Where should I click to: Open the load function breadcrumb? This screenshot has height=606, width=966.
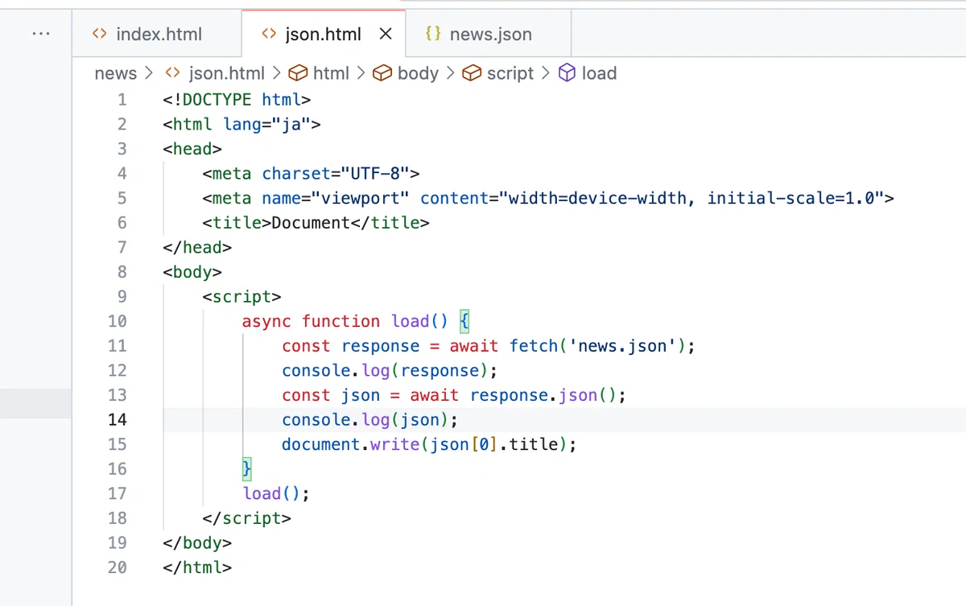point(599,73)
